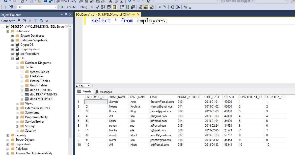The width and height of the screenshot is (295, 155).
Task: Switch to the Messages tab
Action: (x=105, y=91)
